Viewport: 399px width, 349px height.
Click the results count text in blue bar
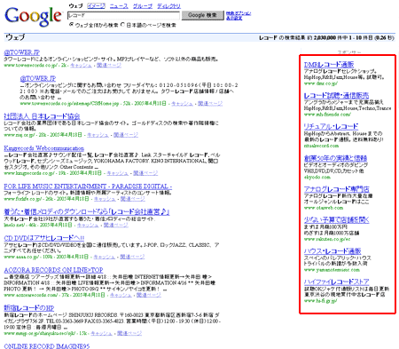326,38
